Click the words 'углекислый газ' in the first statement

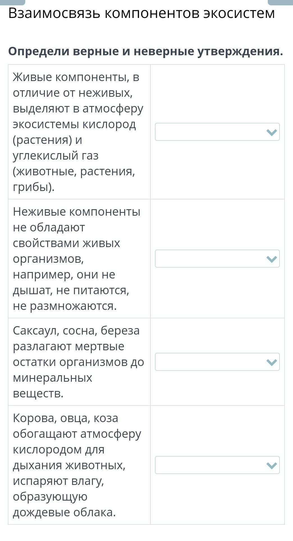(56, 155)
